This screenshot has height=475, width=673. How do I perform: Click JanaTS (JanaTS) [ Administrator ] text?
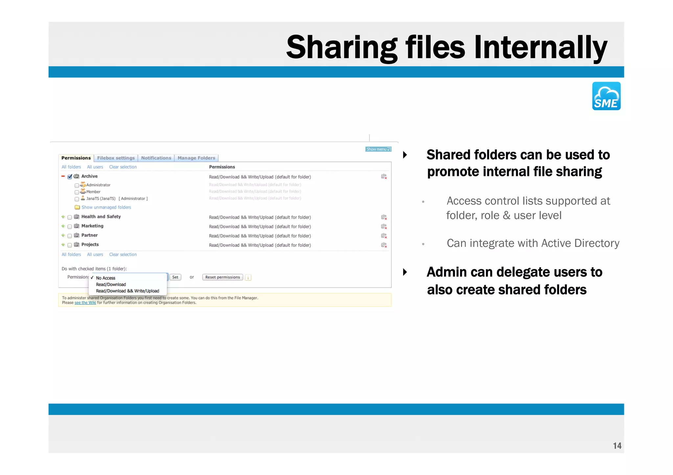117,199
